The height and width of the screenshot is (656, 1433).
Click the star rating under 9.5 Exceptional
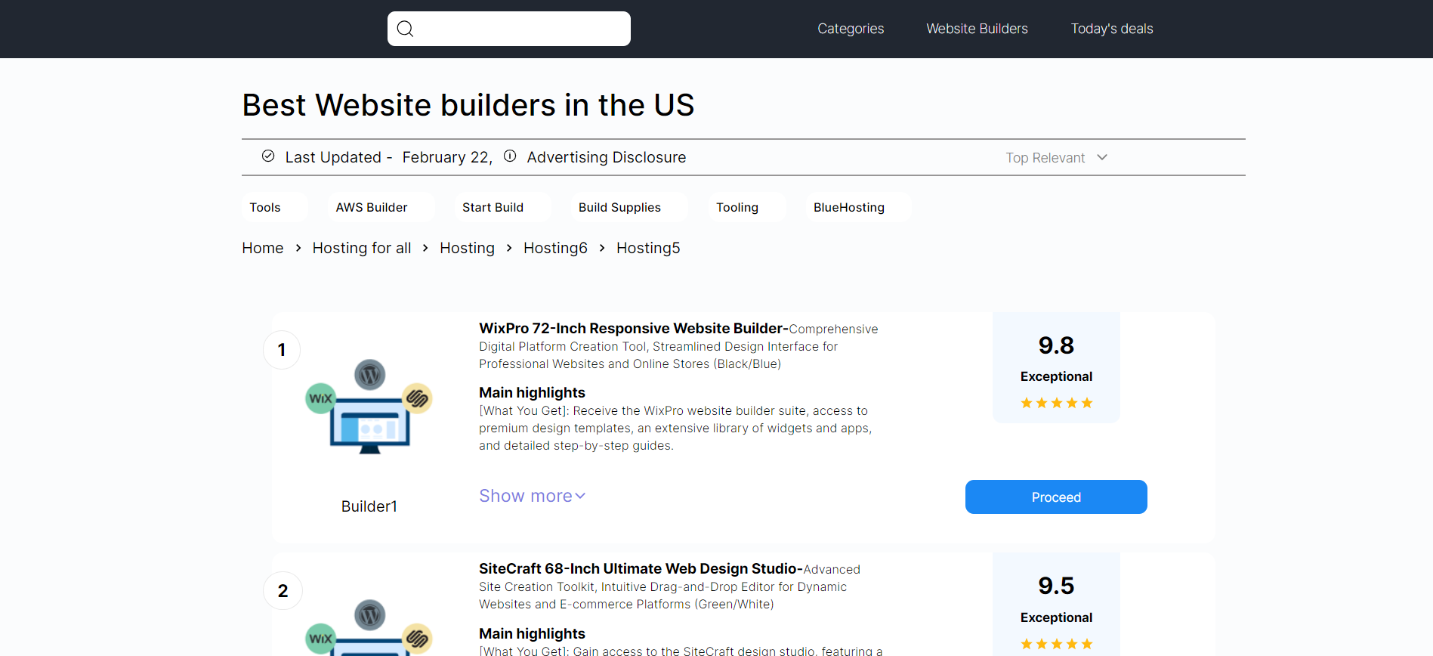1056,644
